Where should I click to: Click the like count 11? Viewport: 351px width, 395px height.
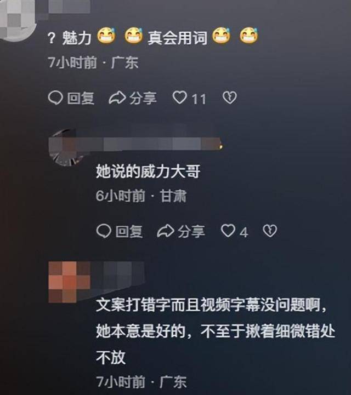point(199,99)
